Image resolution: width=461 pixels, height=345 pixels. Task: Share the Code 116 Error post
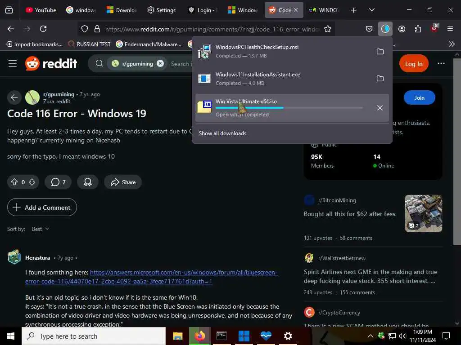click(123, 182)
